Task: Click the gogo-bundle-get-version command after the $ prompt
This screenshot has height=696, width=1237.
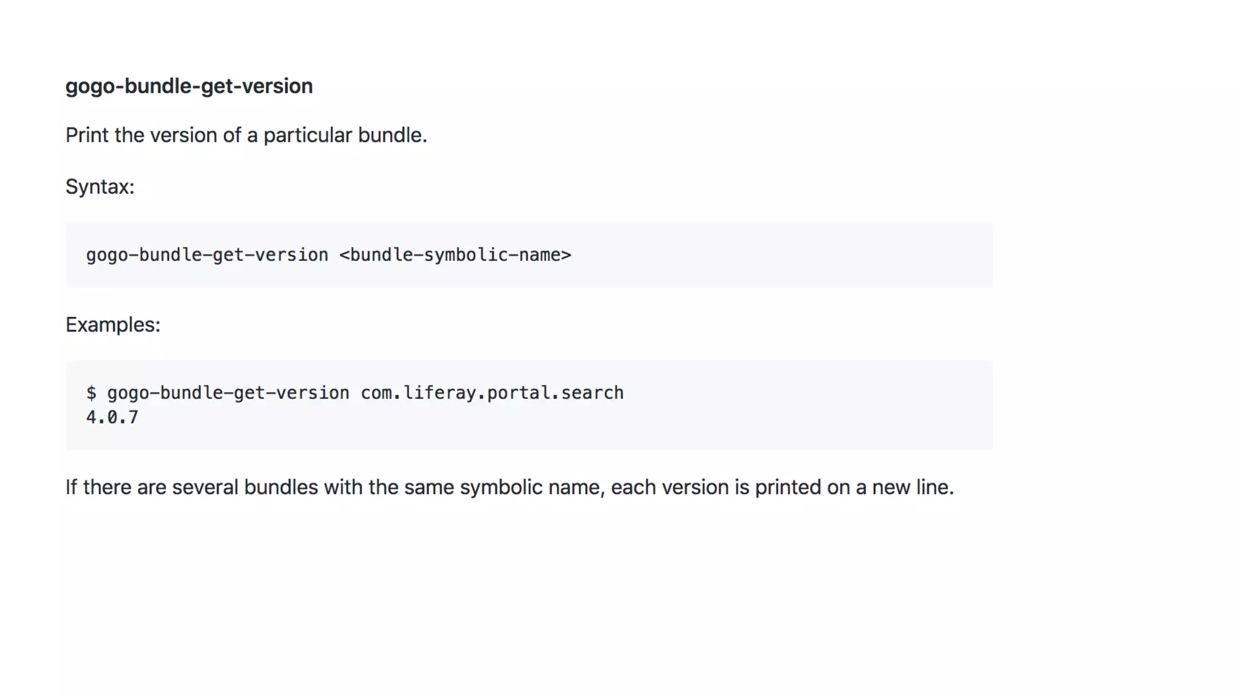Action: tap(228, 393)
